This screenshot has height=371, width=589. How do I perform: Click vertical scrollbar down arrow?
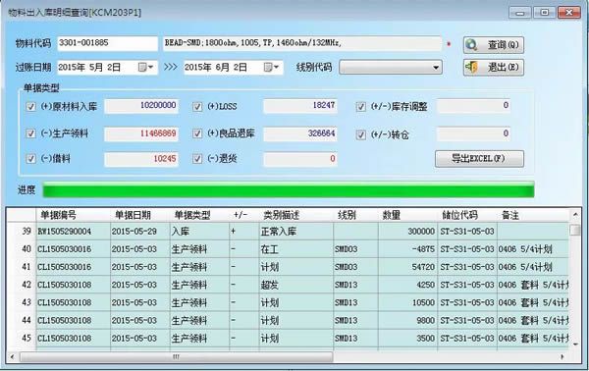575,344
